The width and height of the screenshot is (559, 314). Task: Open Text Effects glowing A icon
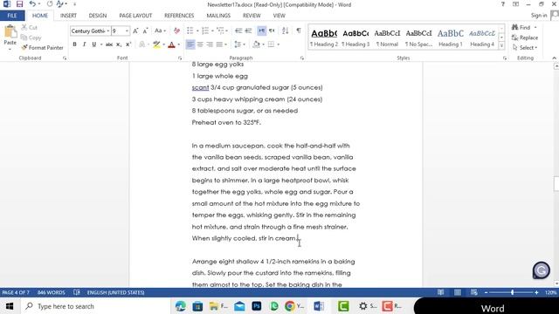141,44
